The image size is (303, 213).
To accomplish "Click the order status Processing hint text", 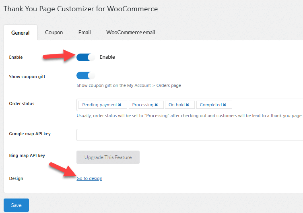I will [x=189, y=116].
